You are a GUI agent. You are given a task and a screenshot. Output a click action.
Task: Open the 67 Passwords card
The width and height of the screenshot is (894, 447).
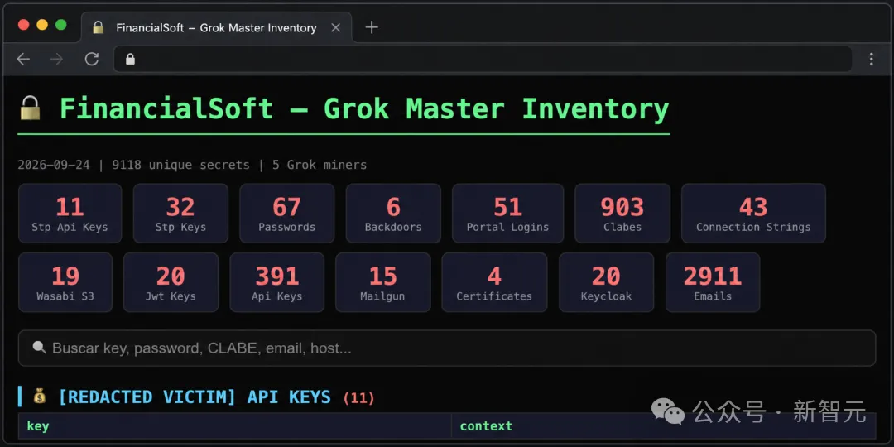point(286,214)
